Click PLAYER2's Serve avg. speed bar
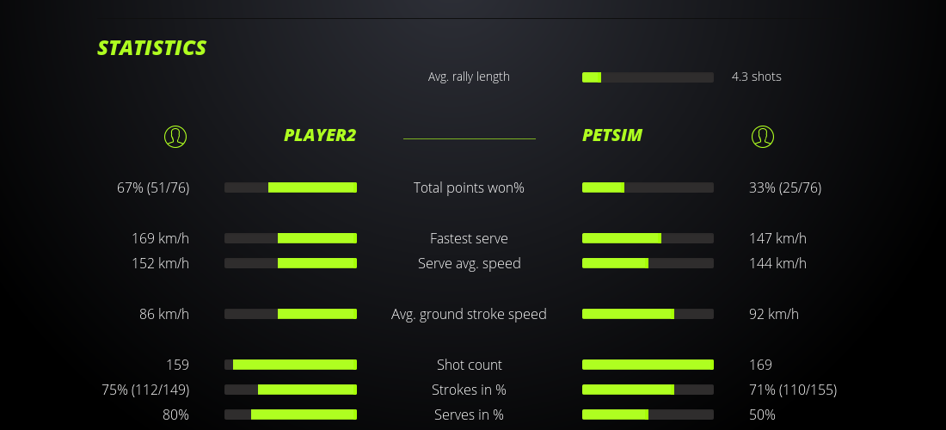This screenshot has width=946, height=430. pyautogui.click(x=291, y=263)
